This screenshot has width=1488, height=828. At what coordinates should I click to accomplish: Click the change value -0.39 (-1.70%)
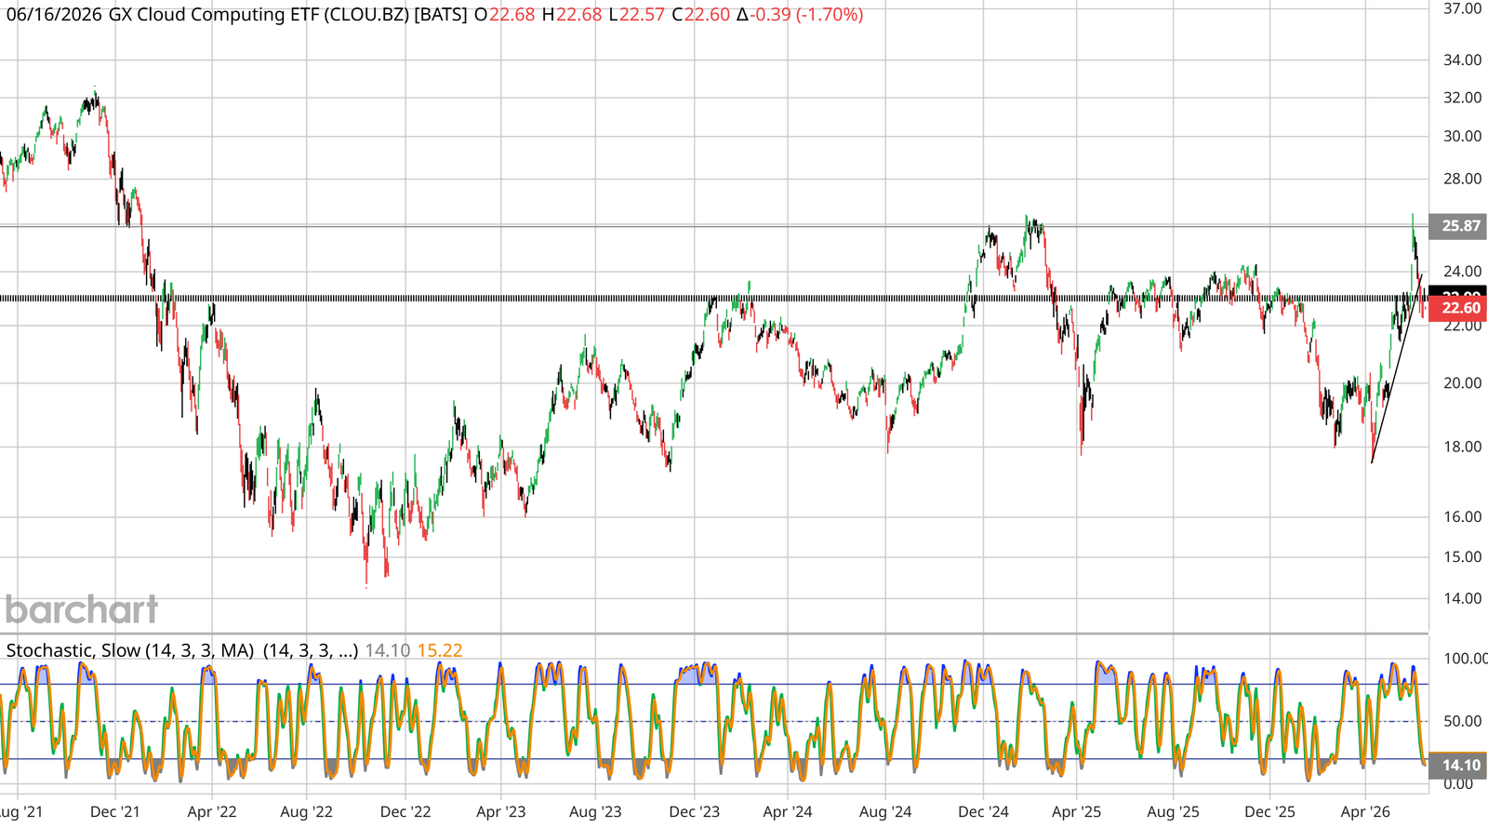pos(806,15)
